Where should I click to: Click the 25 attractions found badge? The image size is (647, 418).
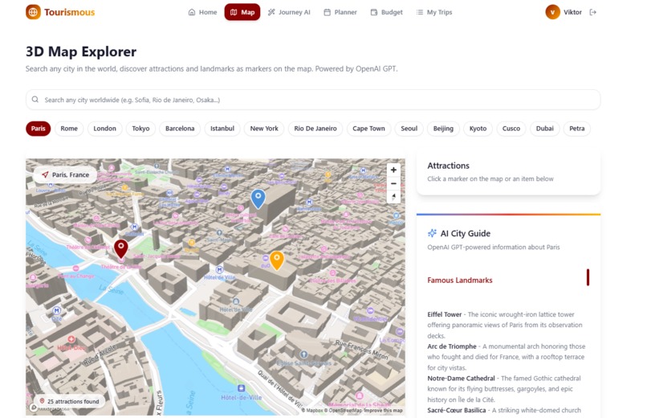[x=69, y=401]
